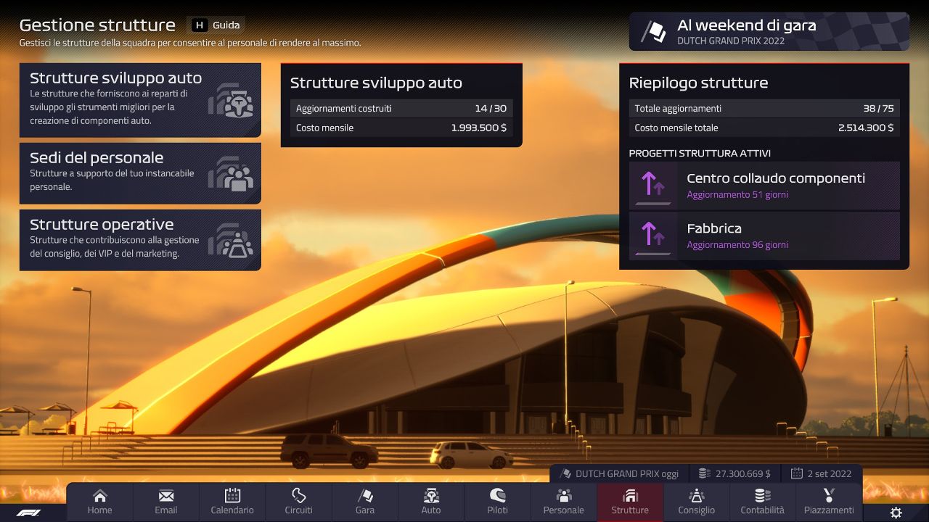Click the Aggiornamento 96 giorni text
Screen dimensions: 929x522
point(737,245)
